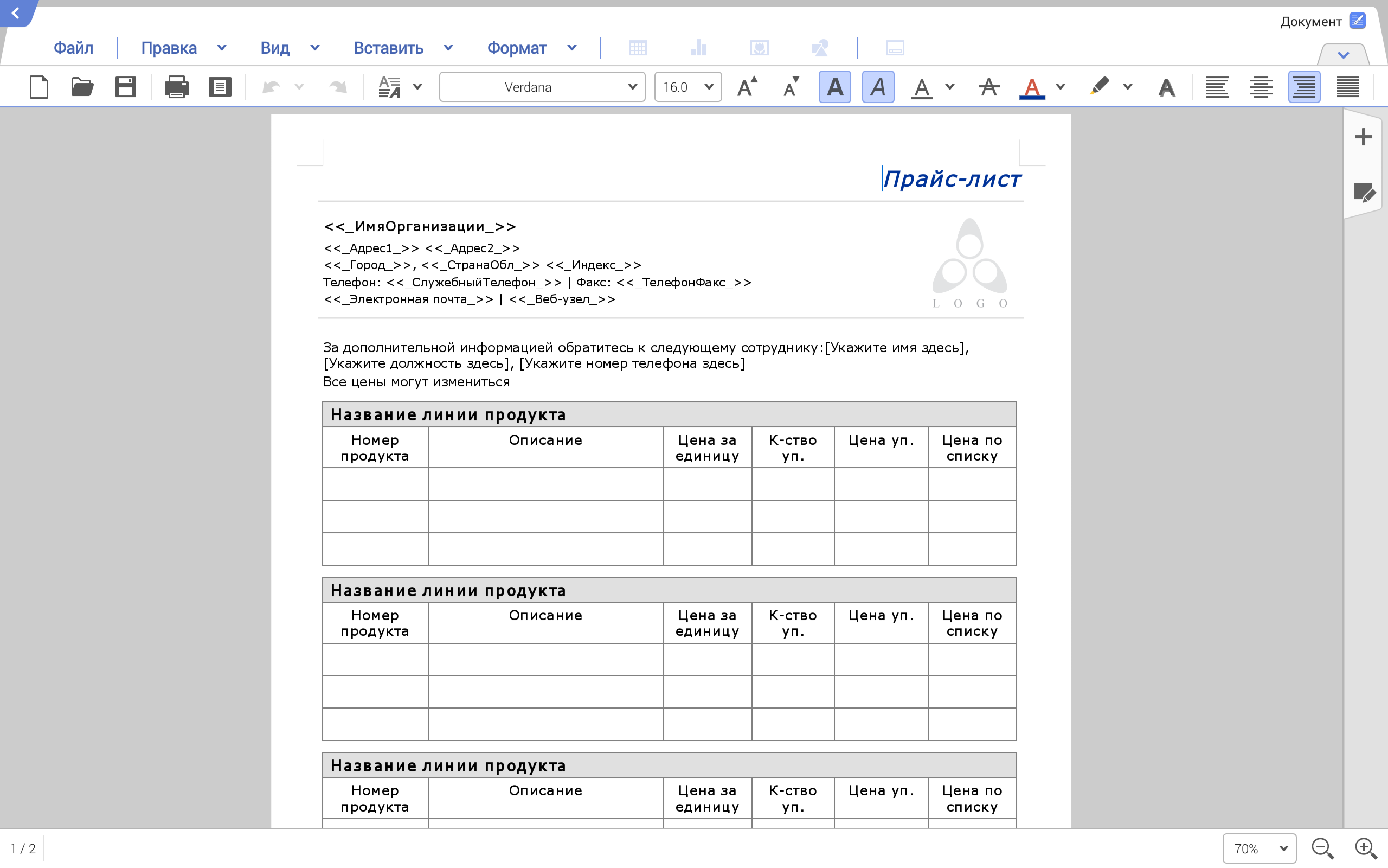Open a file with folder icon
The image size is (1388, 868).
pyautogui.click(x=82, y=87)
